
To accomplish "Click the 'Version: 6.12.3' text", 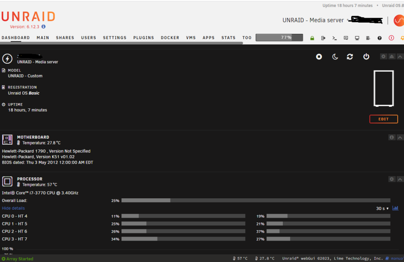I will [x=25, y=27].
